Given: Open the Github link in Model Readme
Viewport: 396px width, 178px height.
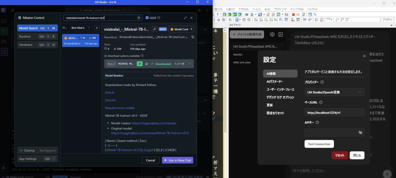Looking at the screenshot, I should pos(110,93).
